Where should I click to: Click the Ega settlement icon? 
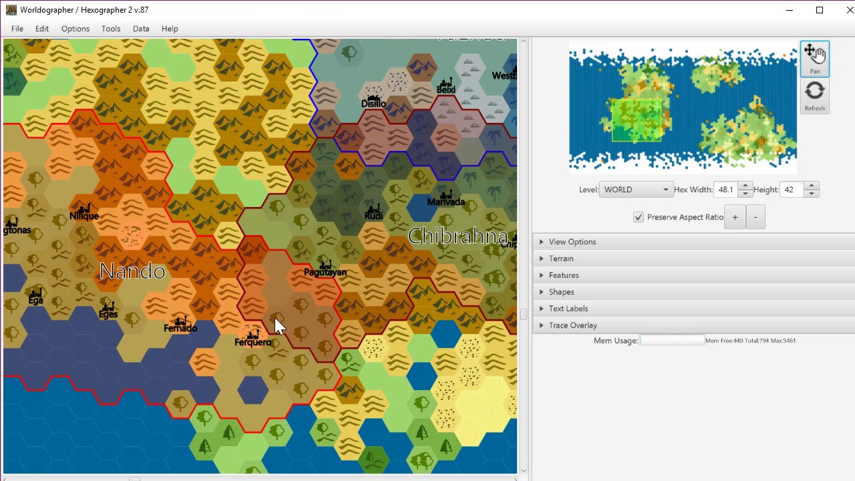[36, 292]
